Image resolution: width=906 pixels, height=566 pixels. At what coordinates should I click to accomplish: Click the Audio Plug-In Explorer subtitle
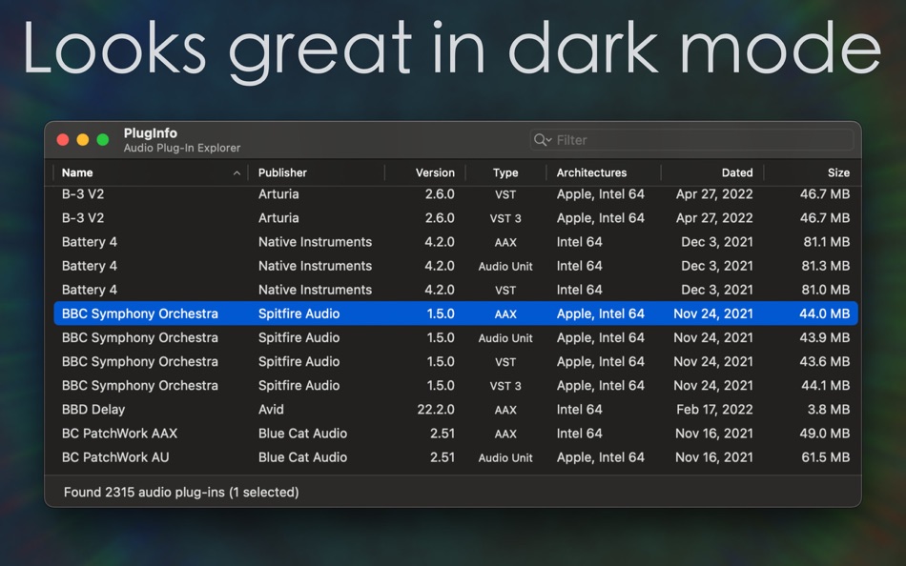(x=182, y=148)
